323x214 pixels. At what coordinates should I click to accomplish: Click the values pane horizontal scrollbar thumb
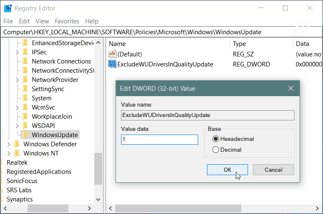[x=178, y=209]
